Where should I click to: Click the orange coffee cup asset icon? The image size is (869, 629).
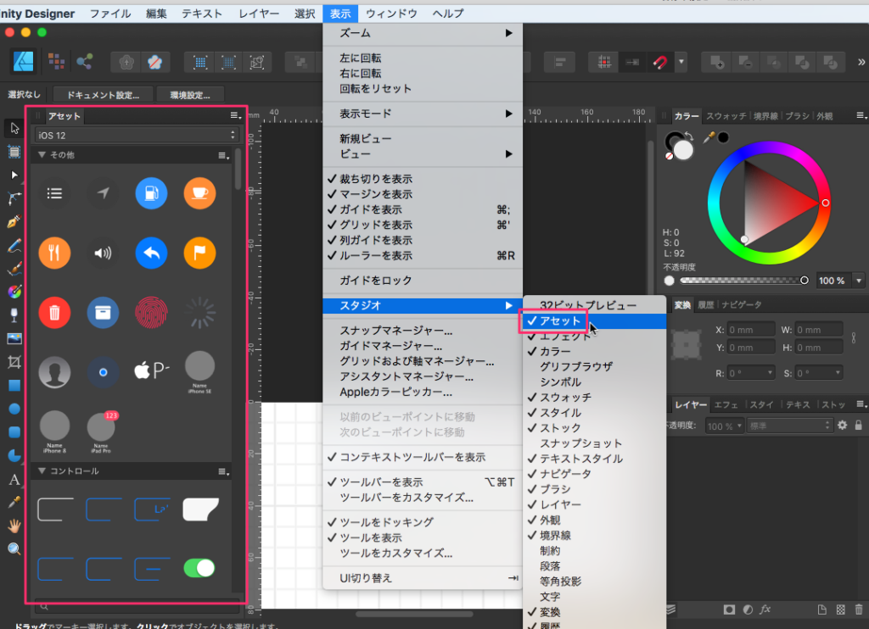pyautogui.click(x=199, y=193)
